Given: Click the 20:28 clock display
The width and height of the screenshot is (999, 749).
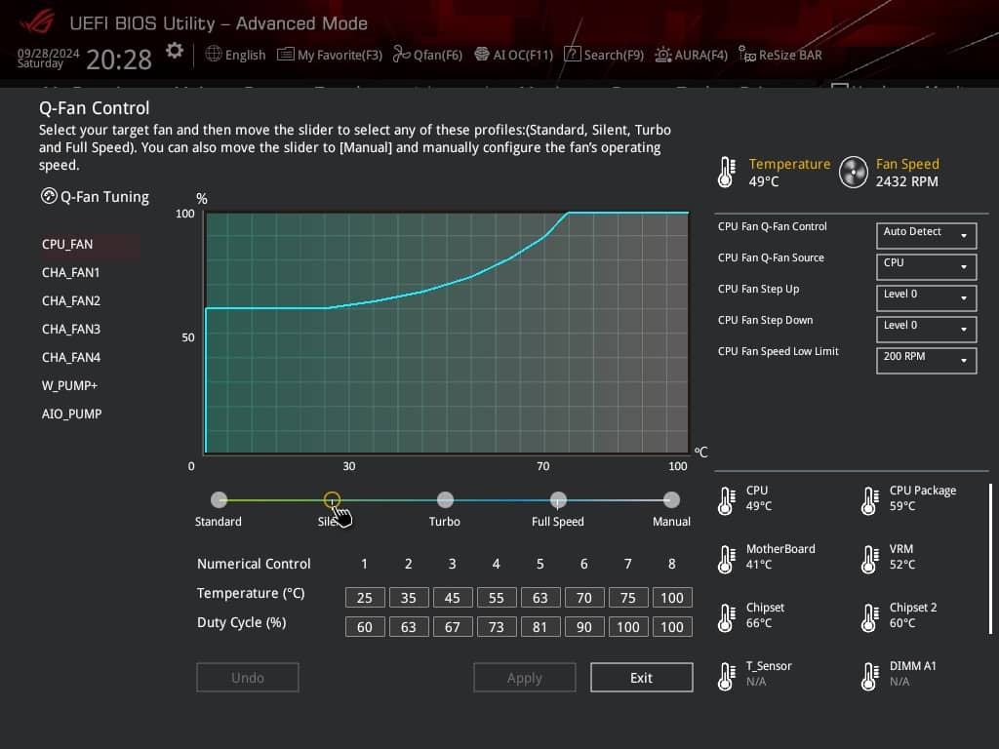Looking at the screenshot, I should click(118, 59).
